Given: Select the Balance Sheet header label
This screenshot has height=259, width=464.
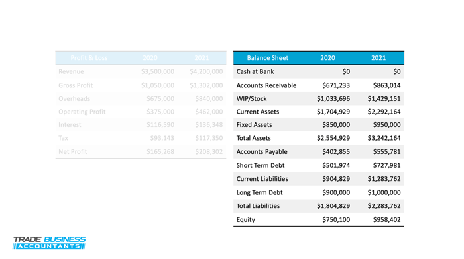Looking at the screenshot, I should tap(268, 58).
